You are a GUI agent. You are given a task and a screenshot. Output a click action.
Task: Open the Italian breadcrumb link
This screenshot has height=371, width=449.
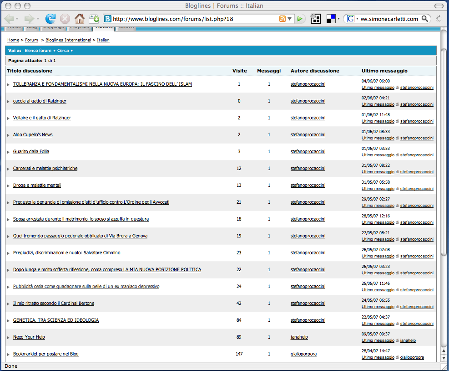click(x=103, y=40)
